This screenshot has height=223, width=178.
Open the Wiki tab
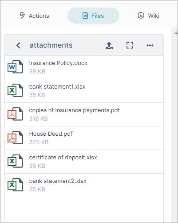click(x=149, y=16)
